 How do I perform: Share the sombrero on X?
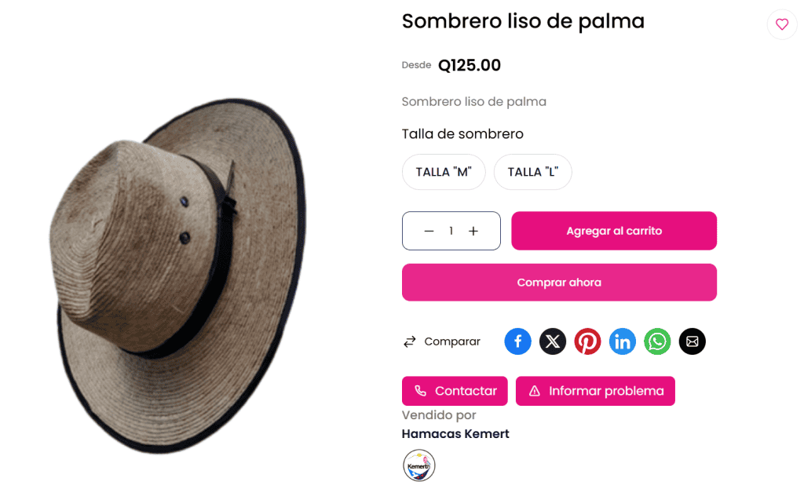[552, 341]
